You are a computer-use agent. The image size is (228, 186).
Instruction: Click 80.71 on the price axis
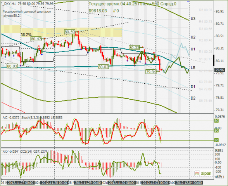point(220,24)
